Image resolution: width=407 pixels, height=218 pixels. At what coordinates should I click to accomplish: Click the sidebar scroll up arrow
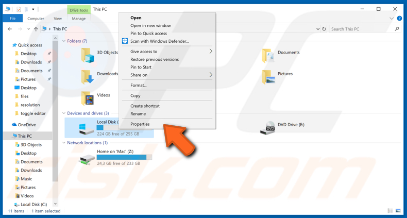55,38
